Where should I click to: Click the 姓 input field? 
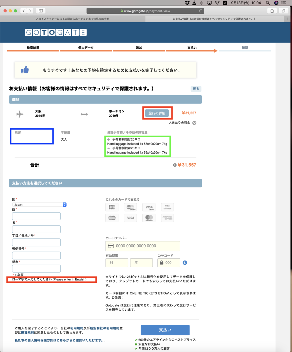36,216
